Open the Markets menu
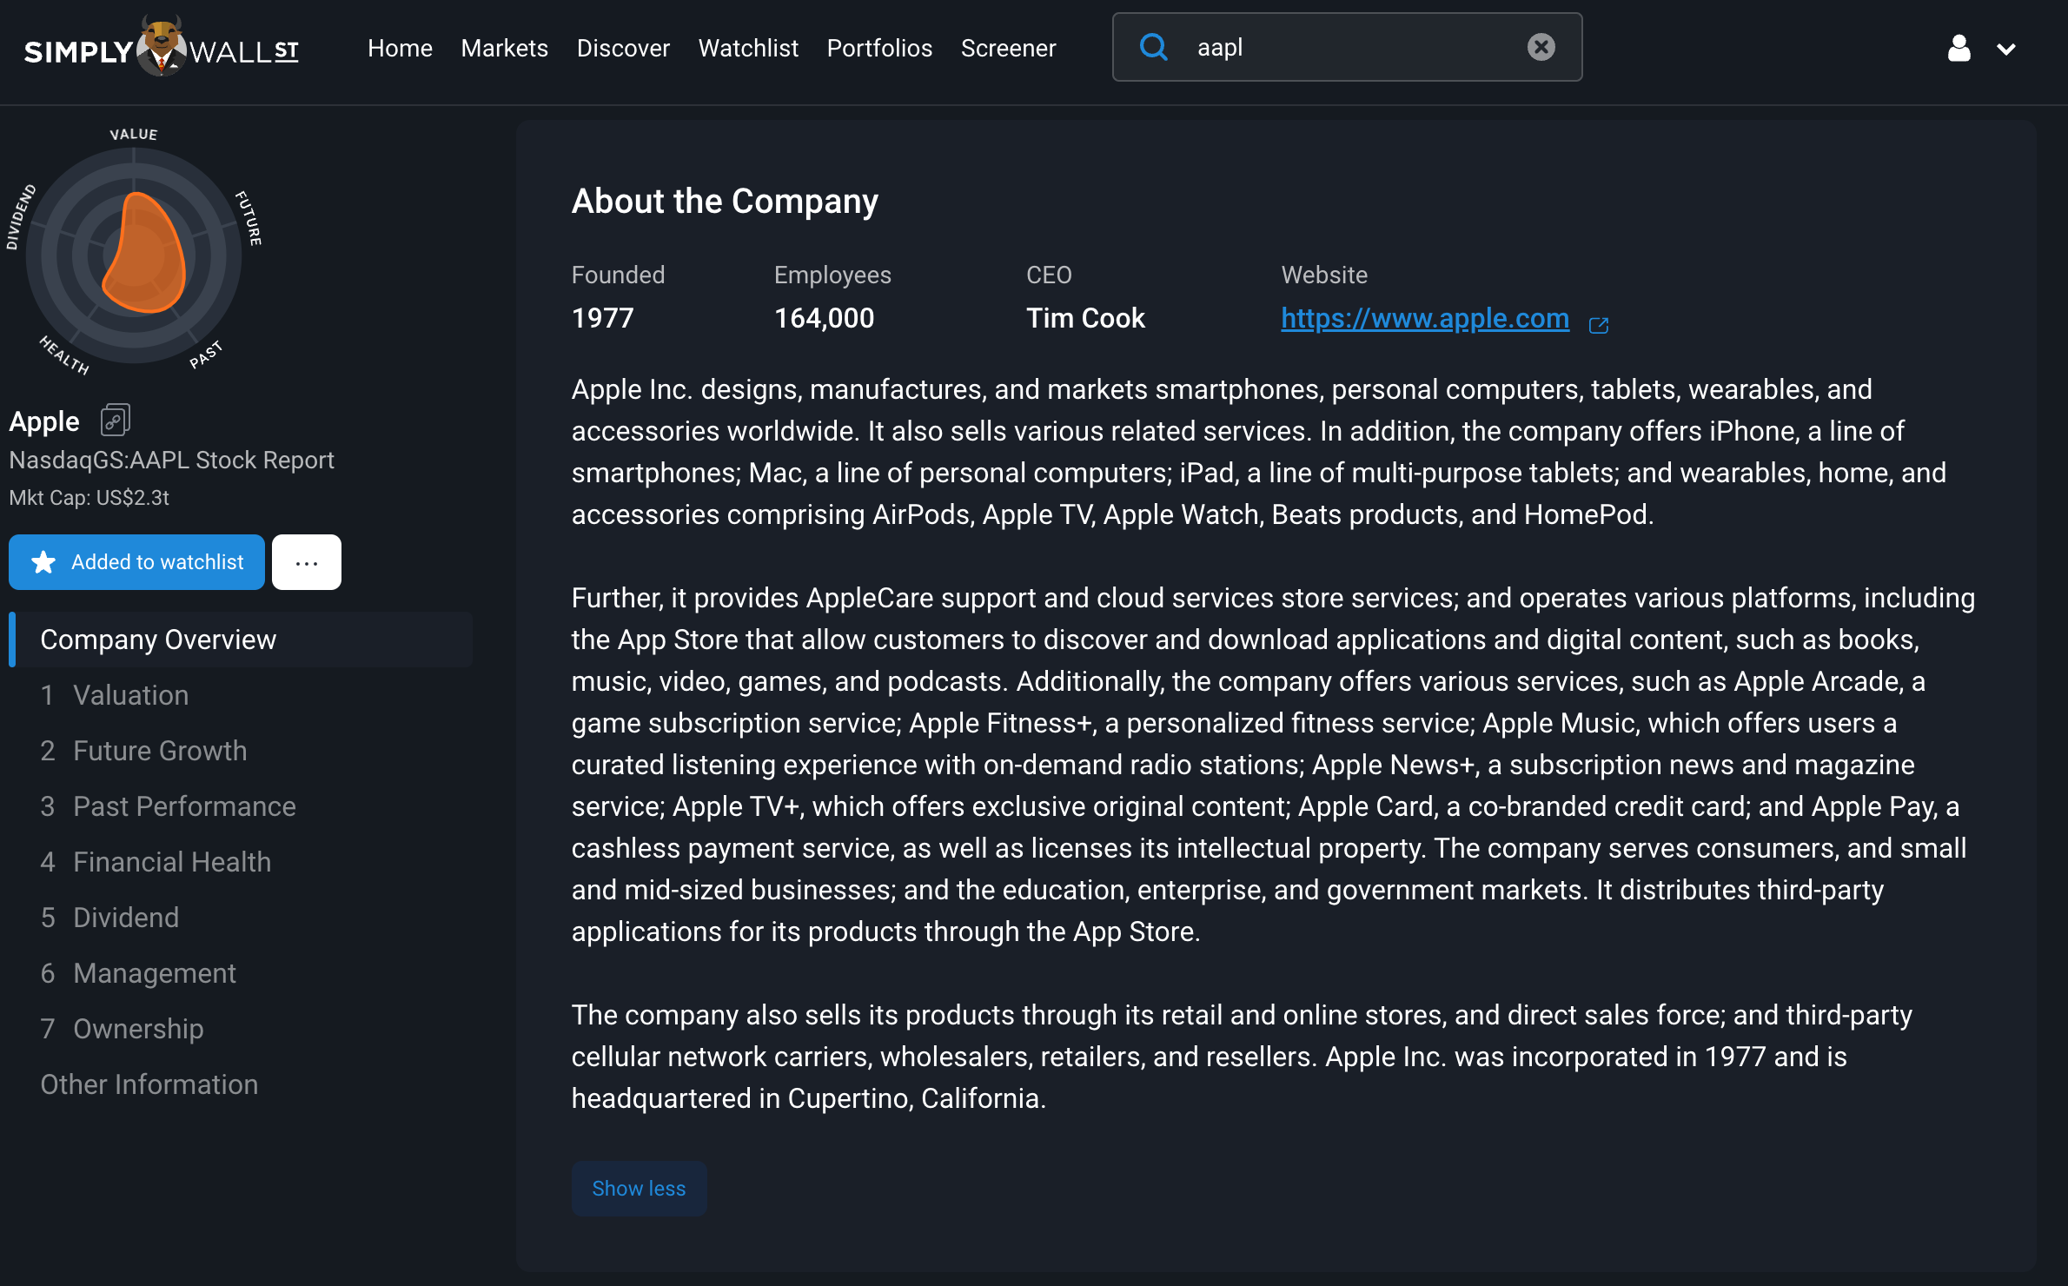 click(x=504, y=49)
